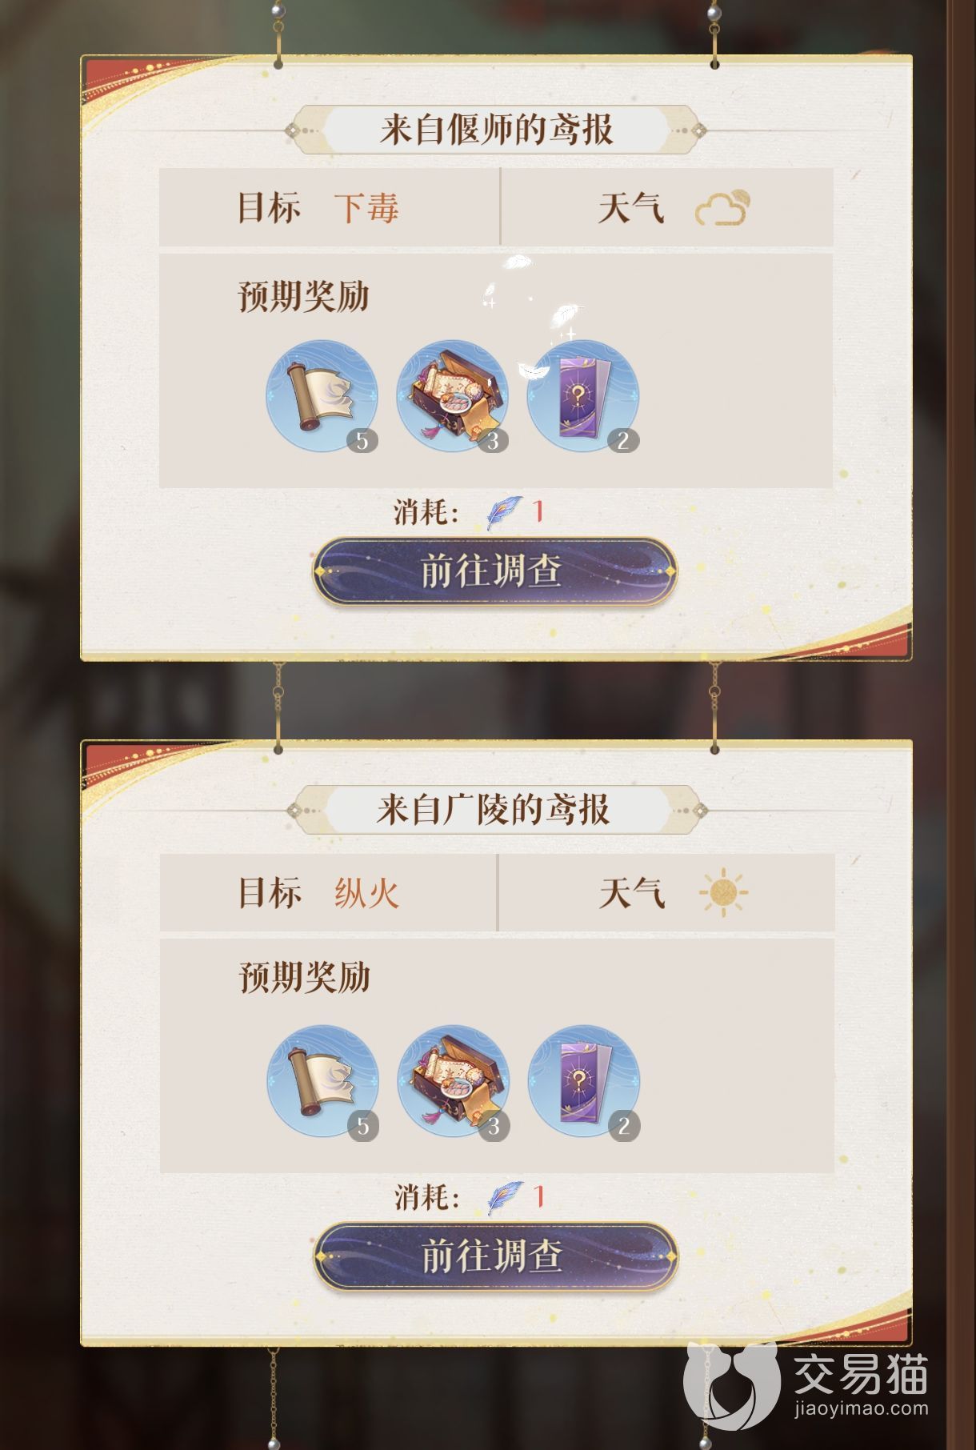
Task: Select the 来自广陵的鸢报 title banner
Action: [x=496, y=810]
